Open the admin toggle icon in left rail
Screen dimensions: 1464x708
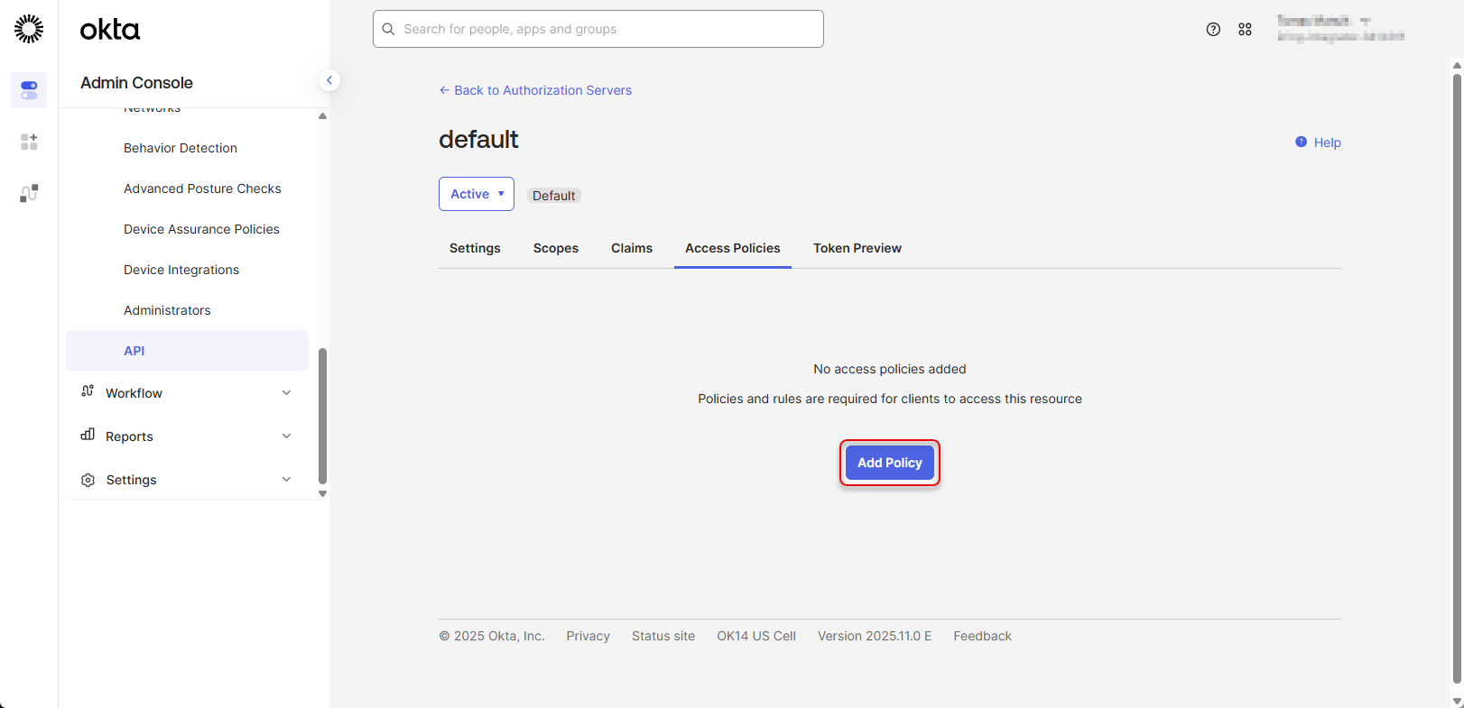tap(29, 90)
